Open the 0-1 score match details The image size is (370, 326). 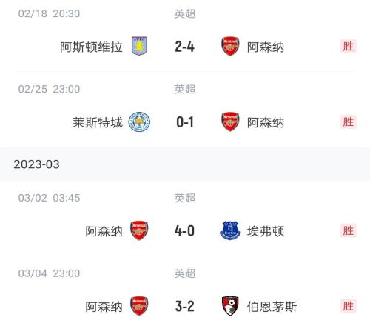point(185,122)
